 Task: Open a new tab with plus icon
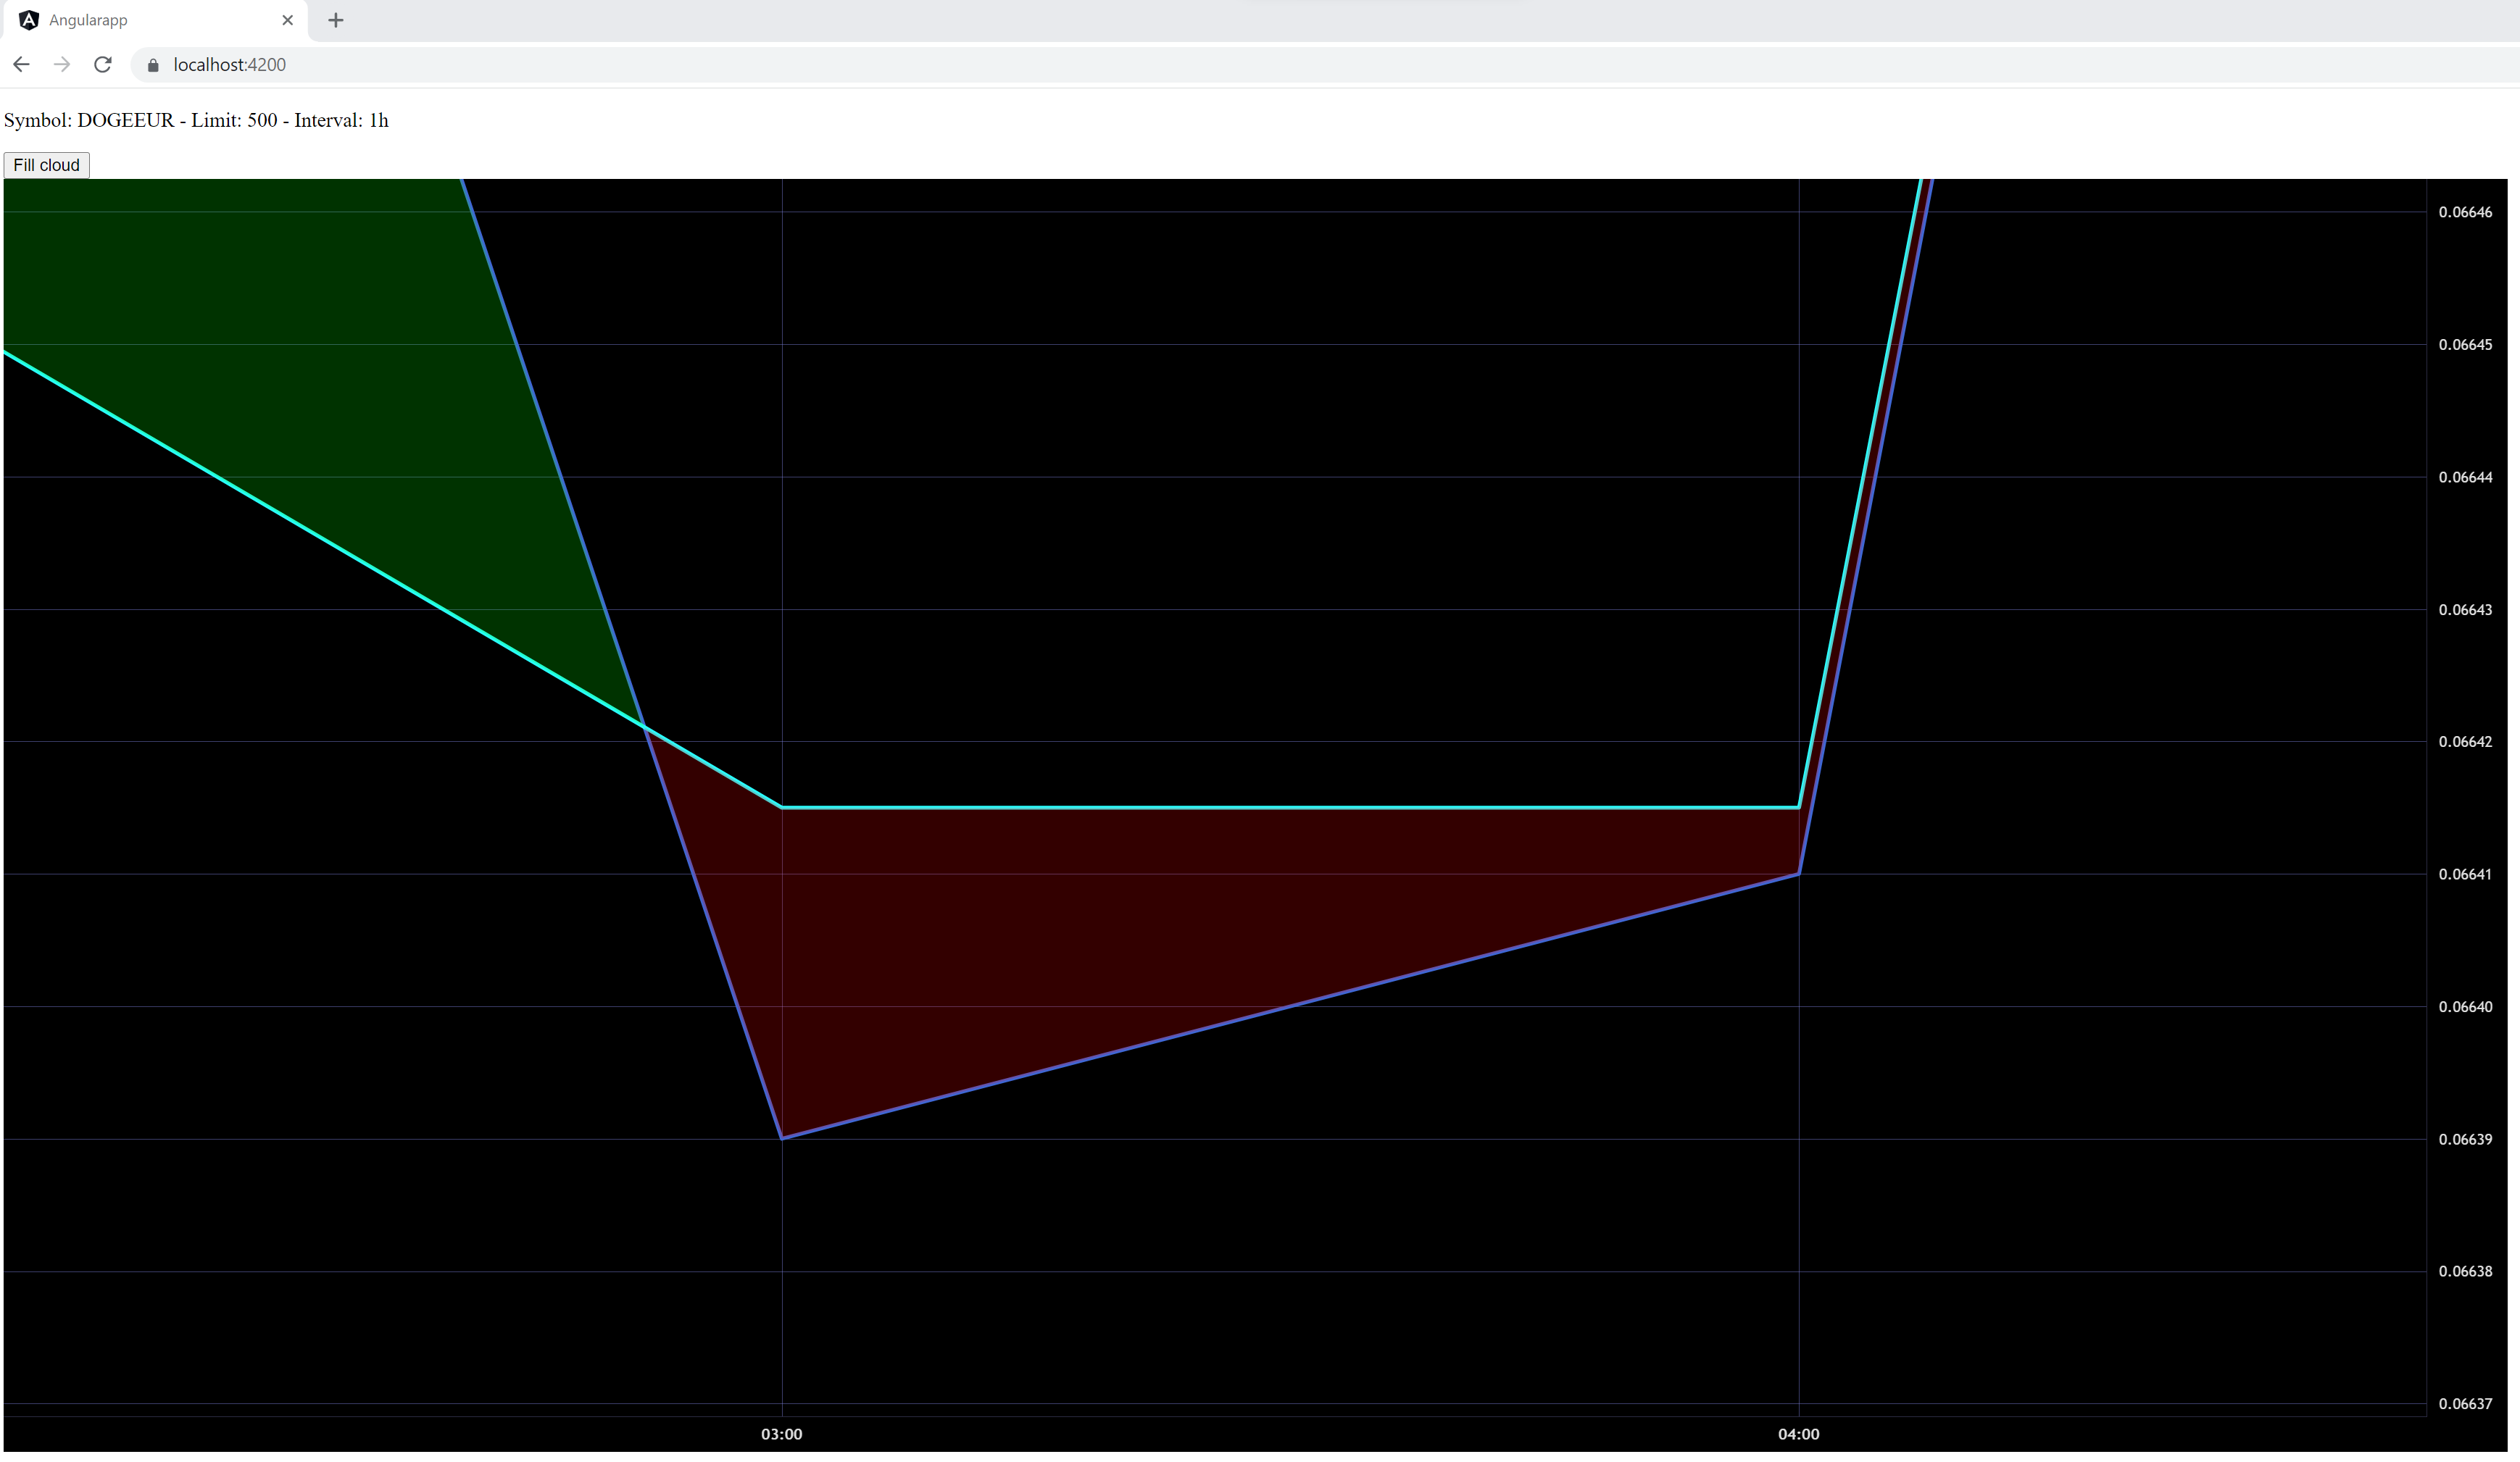tap(336, 20)
